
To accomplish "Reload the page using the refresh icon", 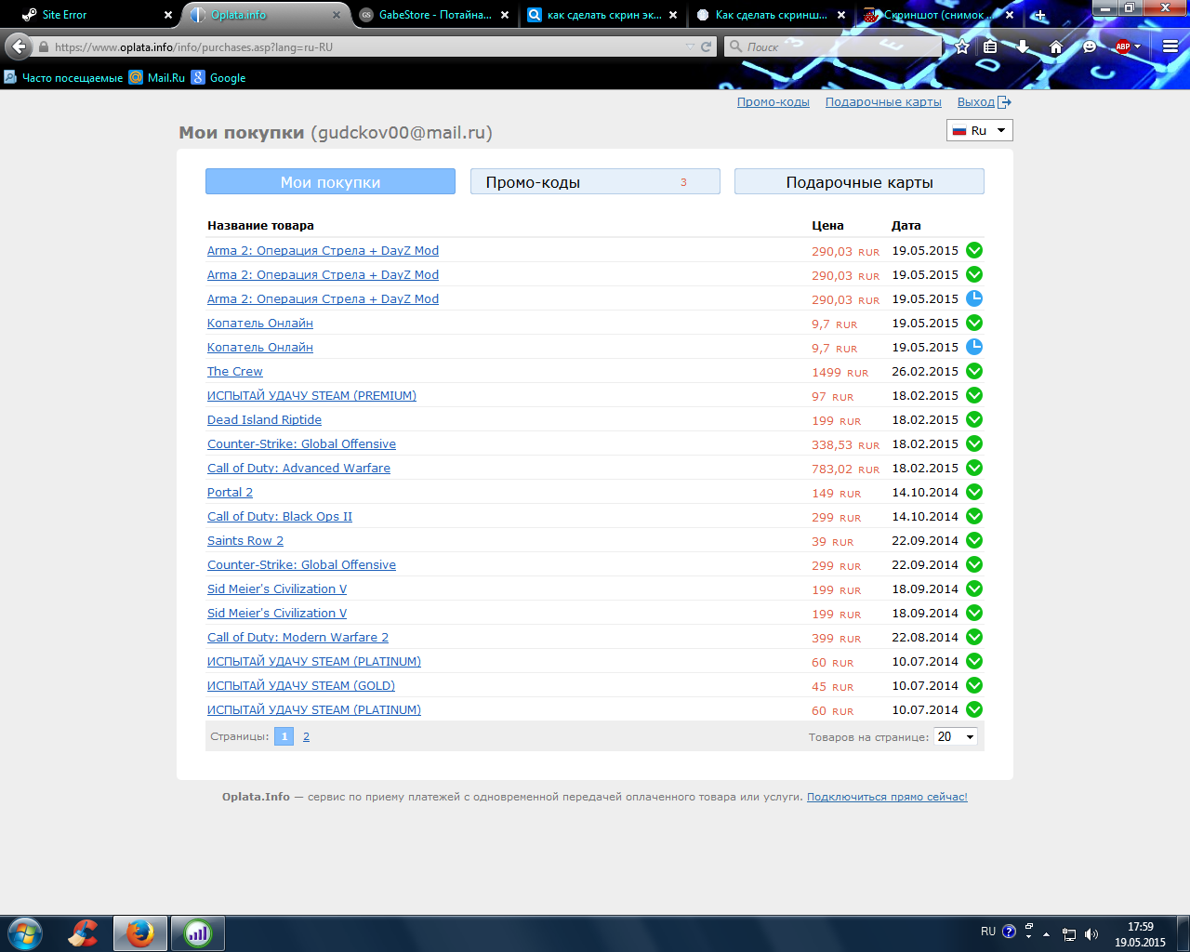I will [706, 46].
